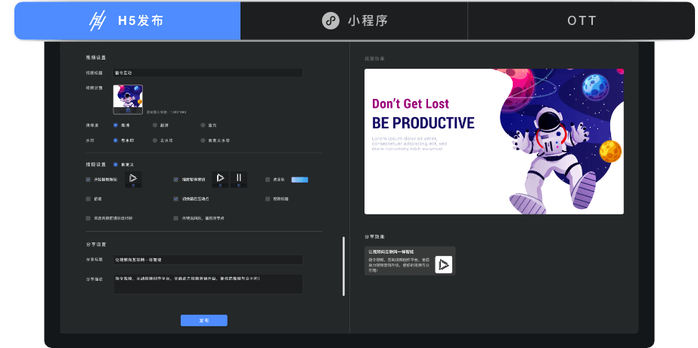The height and width of the screenshot is (348, 698).
Task: Enable the 倍速 speed checkbox
Action: pyautogui.click(x=88, y=199)
